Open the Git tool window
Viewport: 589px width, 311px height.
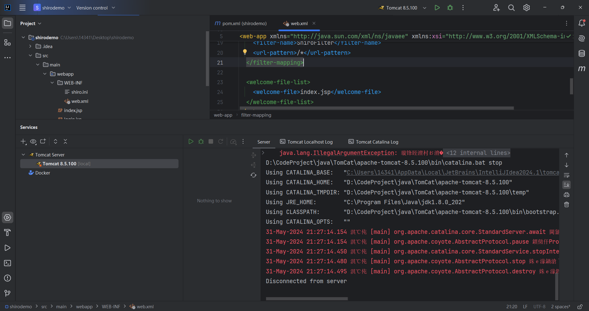8,293
